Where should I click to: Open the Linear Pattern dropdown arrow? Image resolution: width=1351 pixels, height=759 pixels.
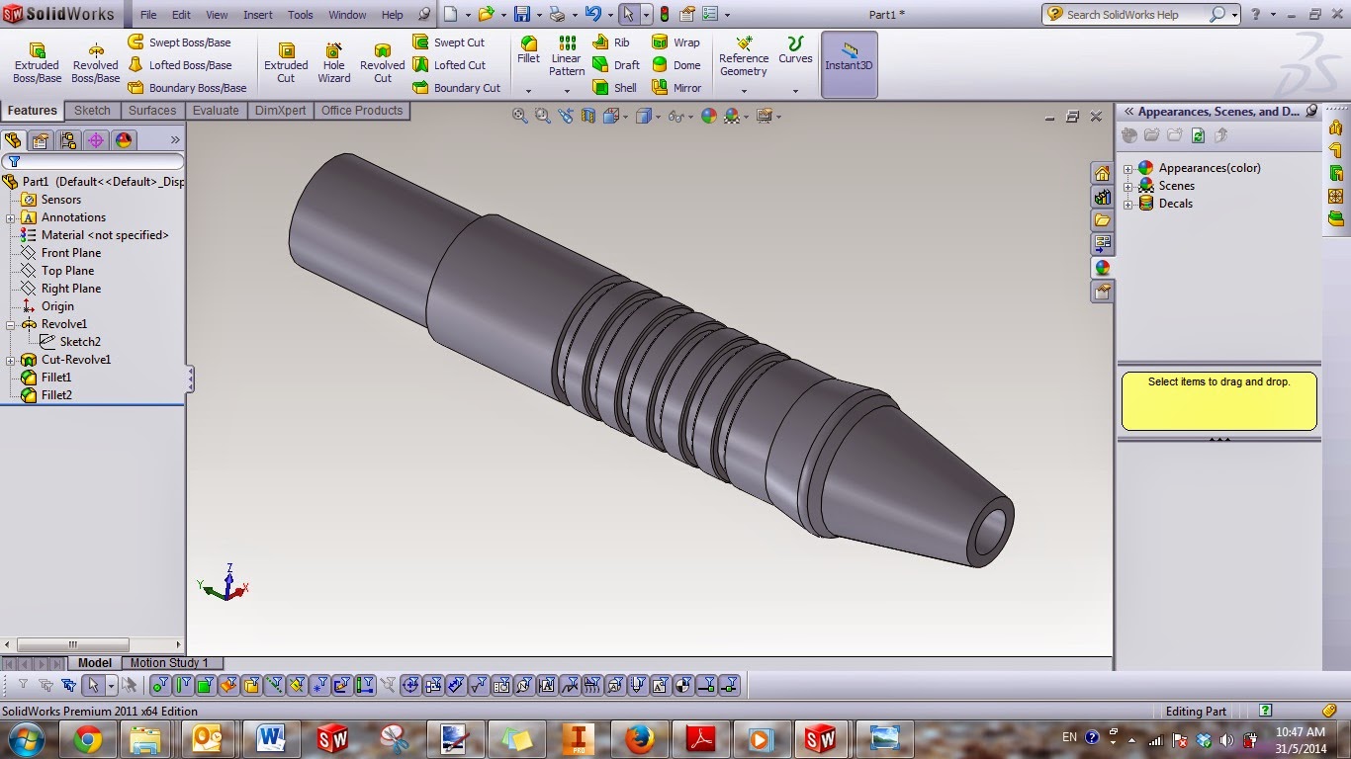click(567, 91)
